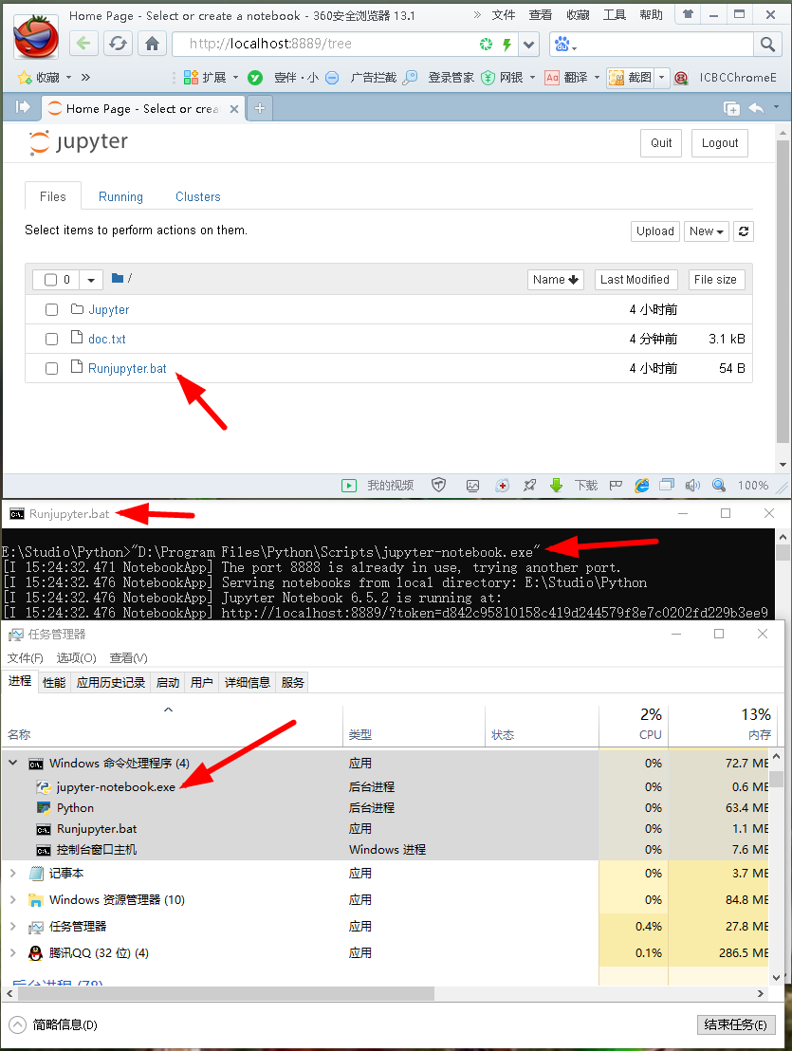
Task: Open the Baidu paw search engine icon
Action: click(x=562, y=45)
